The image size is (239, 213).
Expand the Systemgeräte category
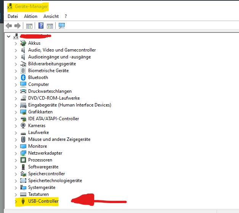pos(16,188)
